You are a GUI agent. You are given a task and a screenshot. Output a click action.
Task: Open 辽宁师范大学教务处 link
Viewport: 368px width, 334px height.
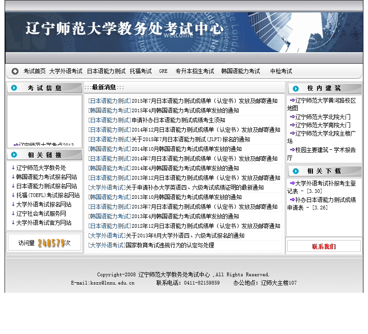click(41, 168)
